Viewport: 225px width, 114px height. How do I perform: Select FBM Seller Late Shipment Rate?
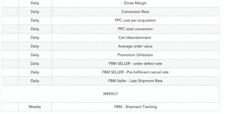pos(135,81)
